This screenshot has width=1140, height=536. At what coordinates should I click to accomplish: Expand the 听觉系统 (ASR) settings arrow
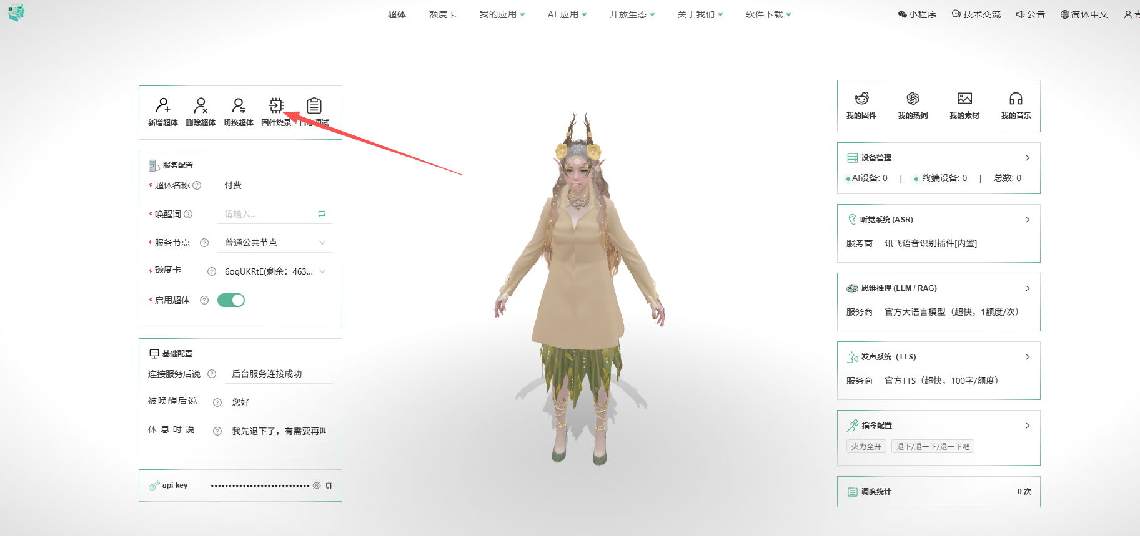point(1028,220)
